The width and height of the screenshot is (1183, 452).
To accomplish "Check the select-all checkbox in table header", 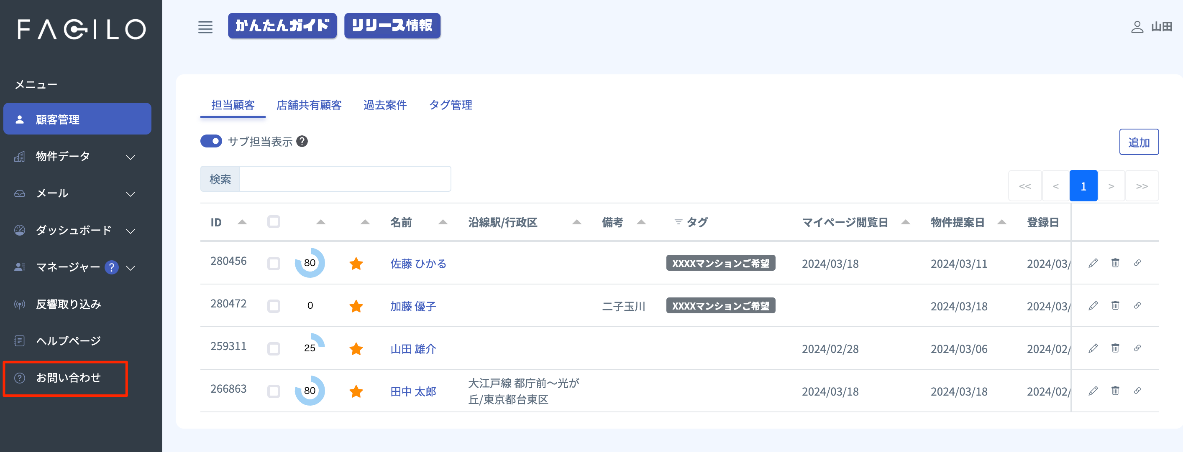I will click(274, 222).
